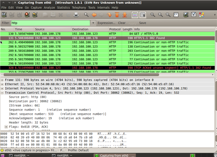
Task: Toggle auto scroll in live capture
Action: click(143, 15)
